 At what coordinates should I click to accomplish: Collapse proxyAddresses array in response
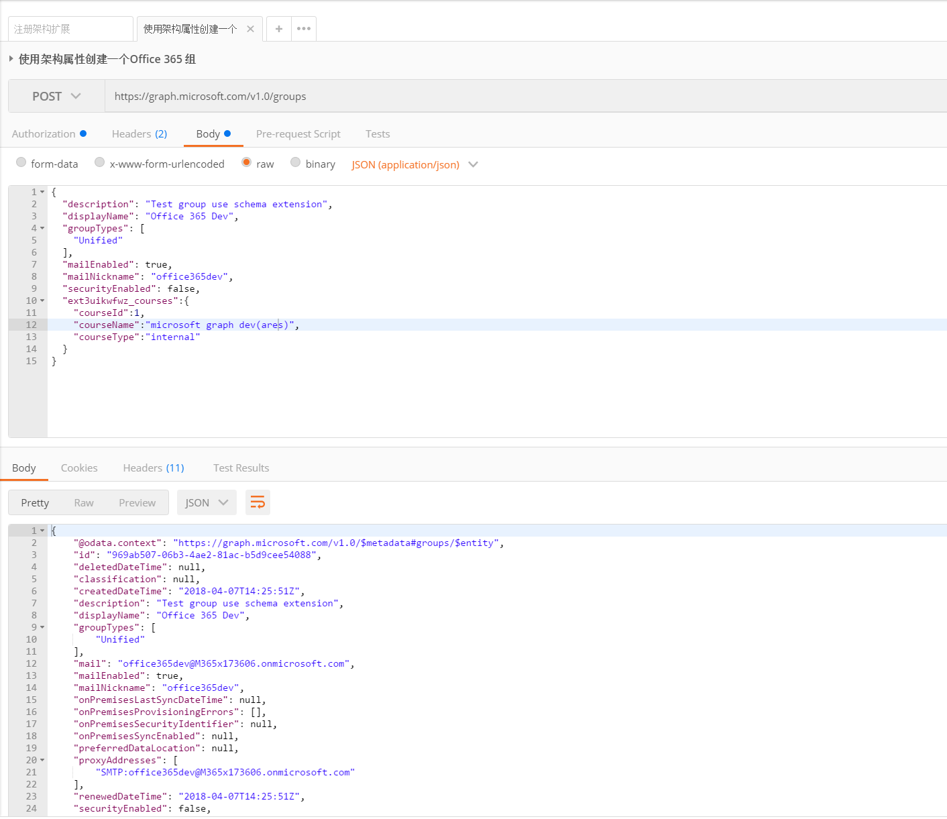[42, 761]
